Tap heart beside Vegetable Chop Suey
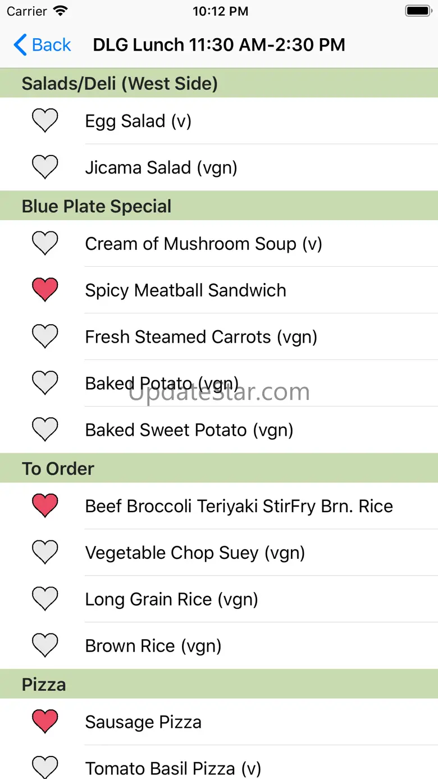This screenshot has width=438, height=779. [45, 553]
